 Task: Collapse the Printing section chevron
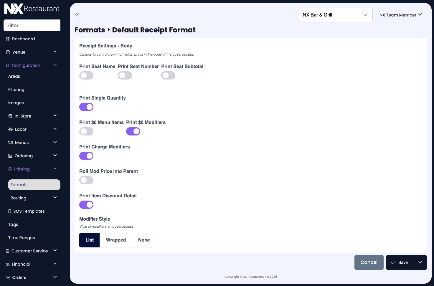tap(55, 168)
